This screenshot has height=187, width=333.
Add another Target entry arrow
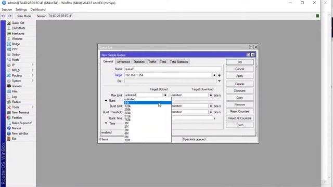(219, 75)
